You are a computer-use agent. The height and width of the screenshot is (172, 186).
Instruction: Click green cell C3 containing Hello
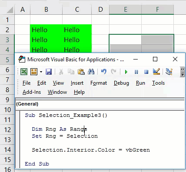pos(77,40)
